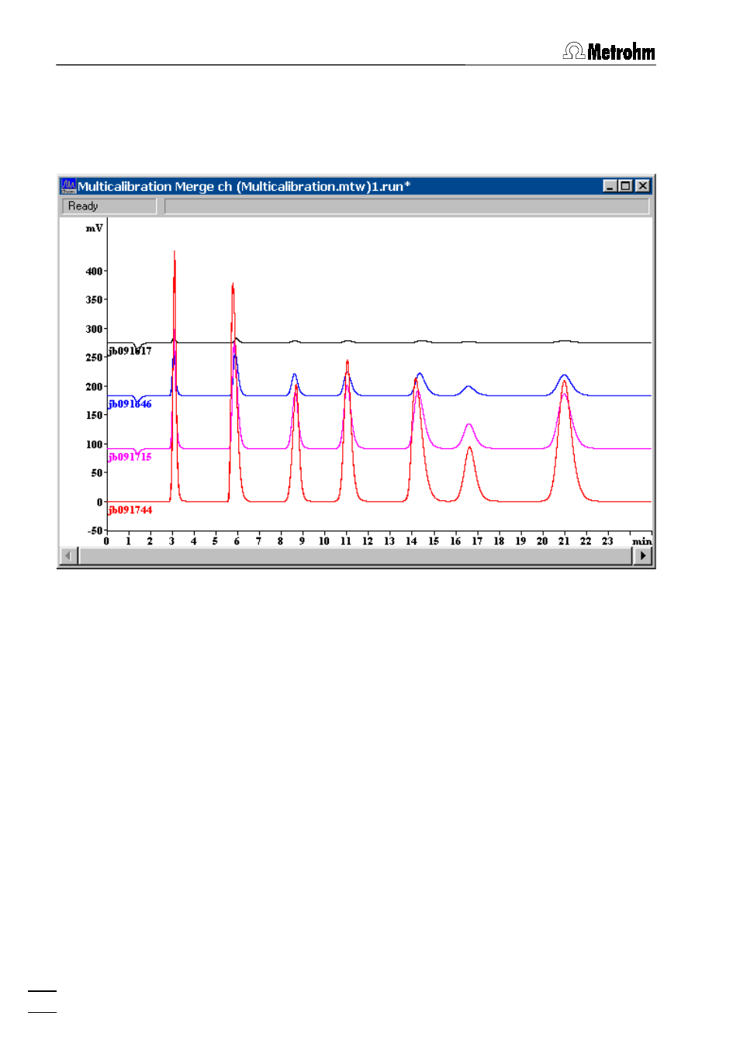This screenshot has height=1047, width=740.
Task: Click the Multicalibration Merge title bar text
Action: [x=244, y=186]
